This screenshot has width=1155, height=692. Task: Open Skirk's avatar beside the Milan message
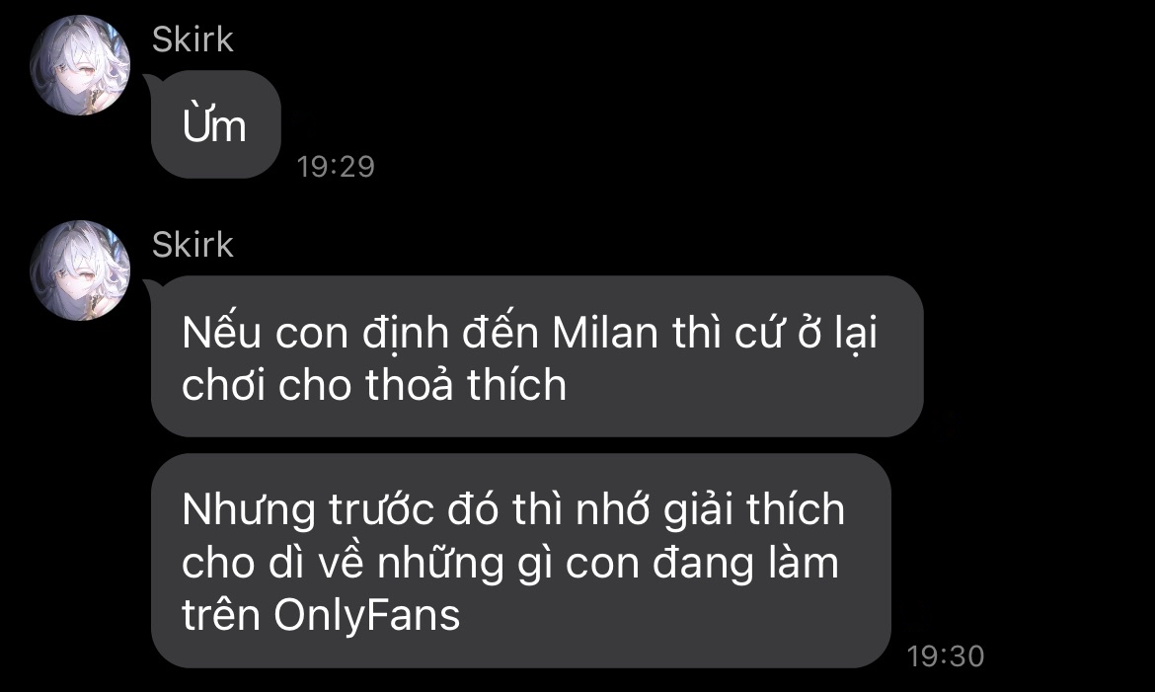(80, 269)
